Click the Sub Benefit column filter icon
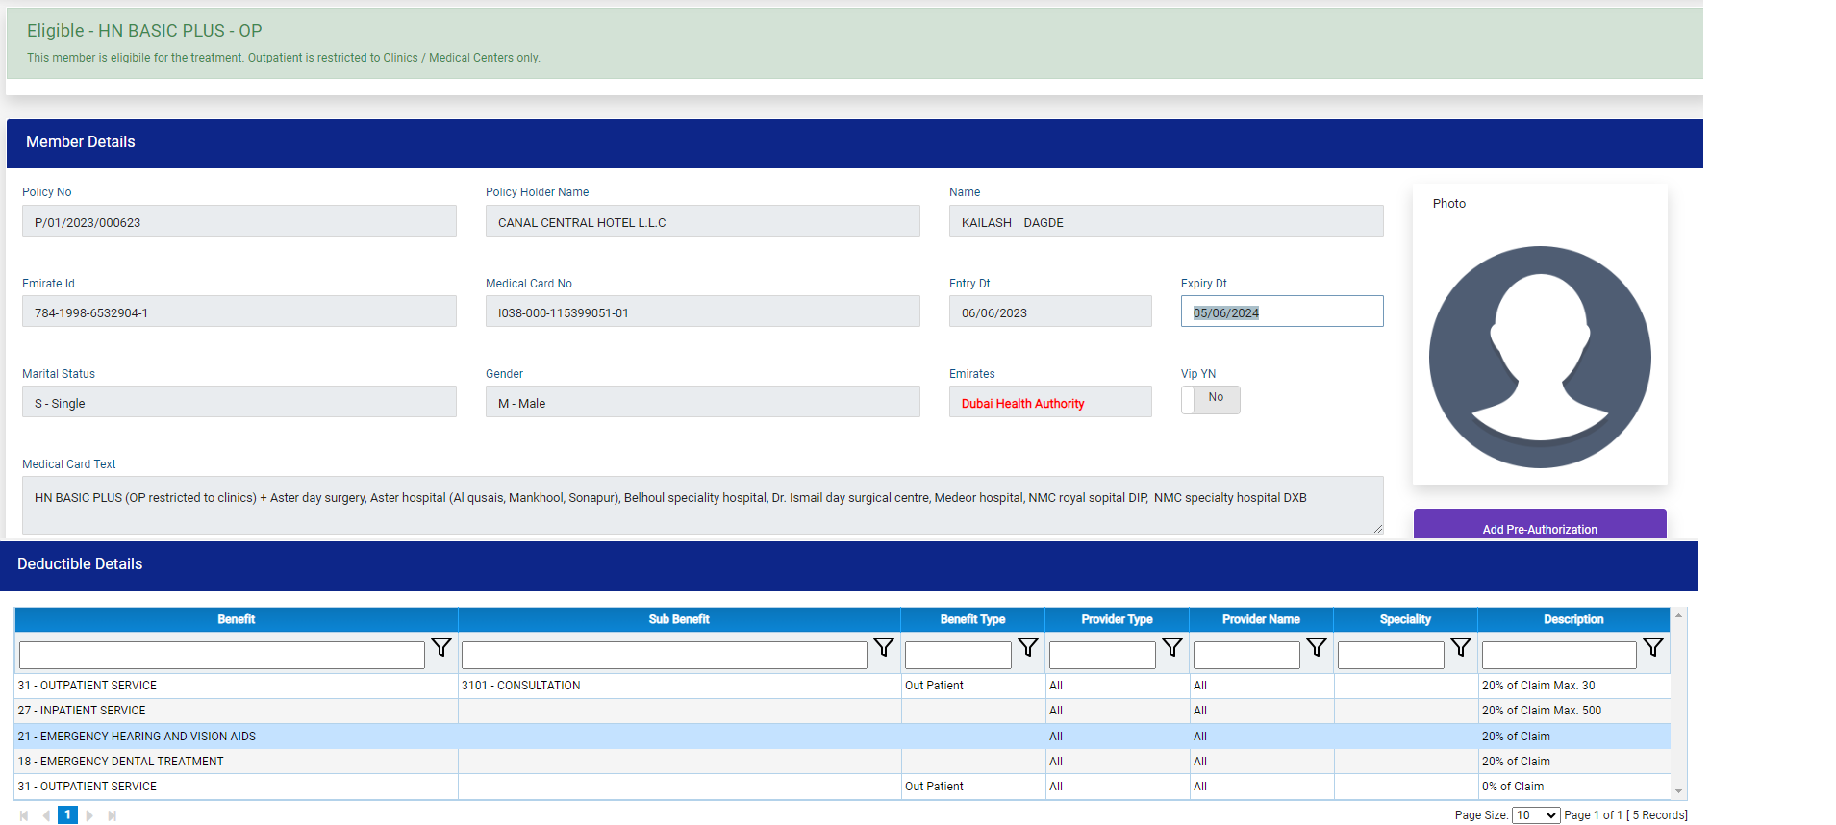Screen dimensions: 1836x825 tap(884, 648)
